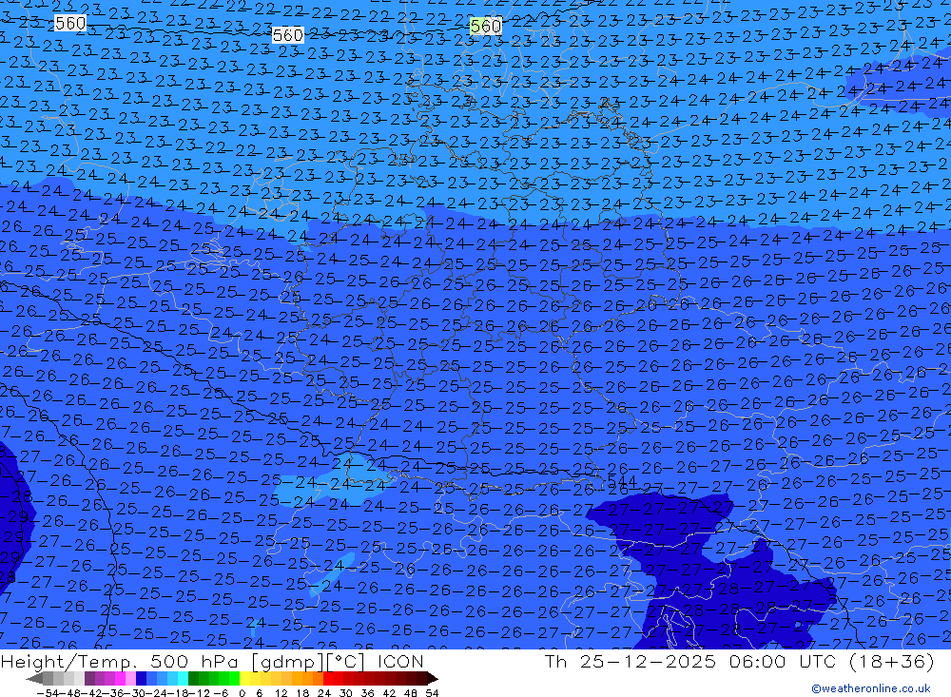The height and width of the screenshot is (697, 951).
Task: Click the dark maroon right legend arrow tip
Action: tap(435, 679)
